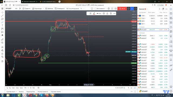Toggle fullscreen mode
This screenshot has width=173, height=97.
point(112,8)
